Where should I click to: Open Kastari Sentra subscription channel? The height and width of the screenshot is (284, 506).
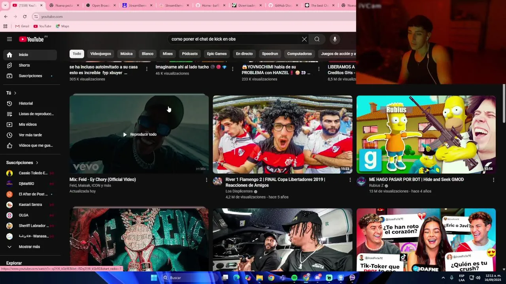pos(30,205)
